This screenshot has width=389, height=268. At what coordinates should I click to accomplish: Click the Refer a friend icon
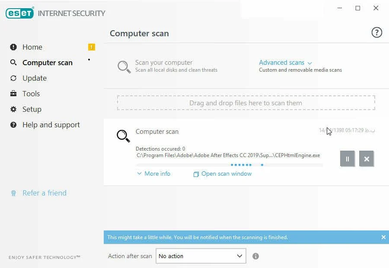coord(13,193)
